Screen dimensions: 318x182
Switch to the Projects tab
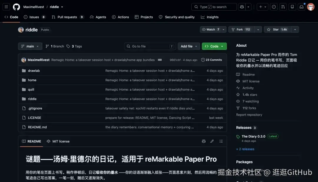pyautogui.click(x=144, y=17)
